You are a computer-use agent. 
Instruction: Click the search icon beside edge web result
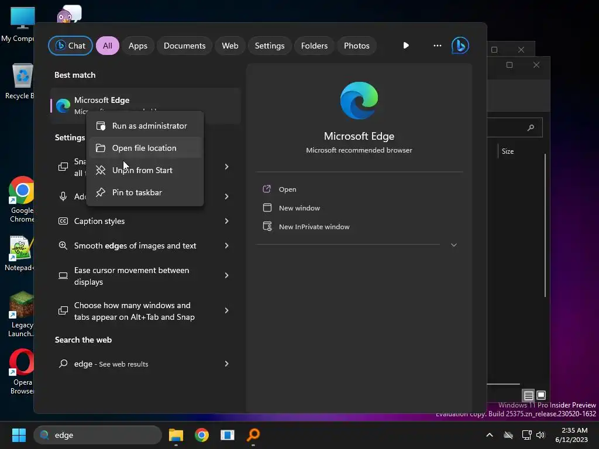63,364
